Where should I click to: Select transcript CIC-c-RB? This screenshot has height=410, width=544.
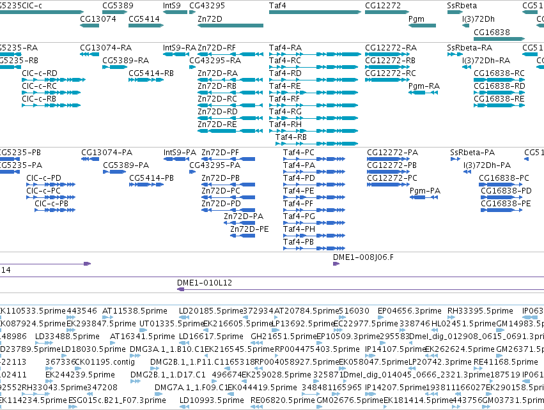(x=51, y=105)
